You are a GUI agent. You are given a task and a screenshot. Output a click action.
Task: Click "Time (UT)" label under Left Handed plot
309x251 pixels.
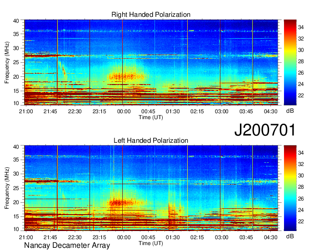click(x=151, y=243)
